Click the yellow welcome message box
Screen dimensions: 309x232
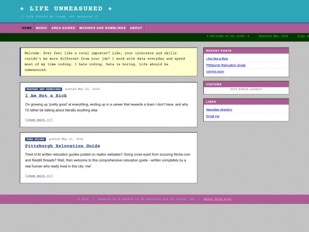[x=109, y=62]
